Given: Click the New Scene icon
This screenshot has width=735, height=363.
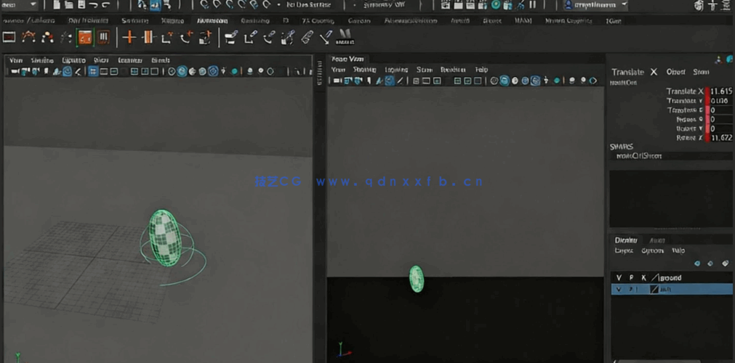Looking at the screenshot, I should (x=56, y=5).
